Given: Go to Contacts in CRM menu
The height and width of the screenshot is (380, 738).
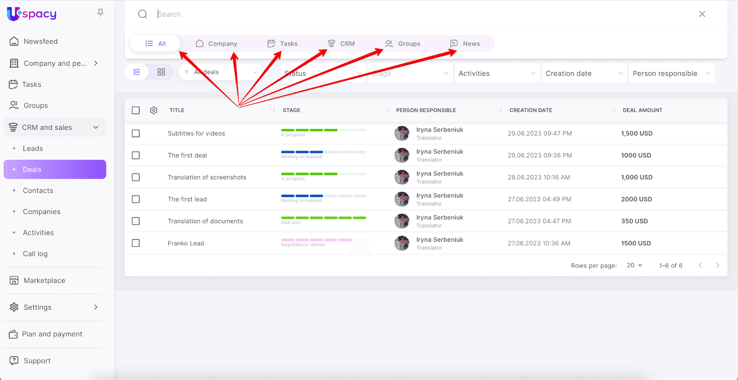Looking at the screenshot, I should point(38,191).
